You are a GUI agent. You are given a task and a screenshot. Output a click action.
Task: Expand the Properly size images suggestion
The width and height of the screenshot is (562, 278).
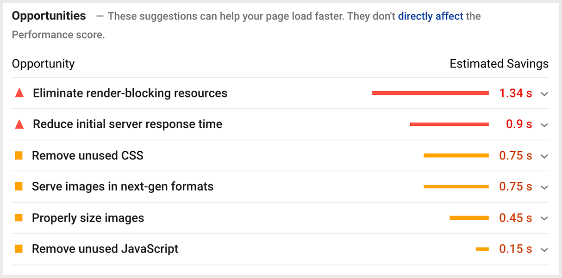click(544, 218)
